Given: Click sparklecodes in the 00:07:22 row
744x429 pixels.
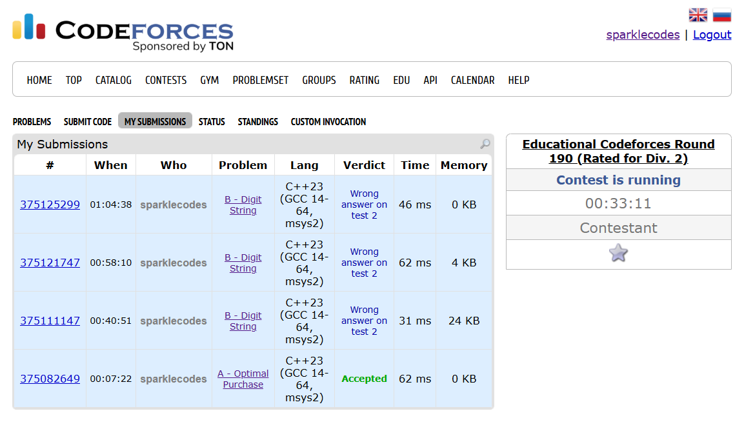Looking at the screenshot, I should pyautogui.click(x=173, y=379).
